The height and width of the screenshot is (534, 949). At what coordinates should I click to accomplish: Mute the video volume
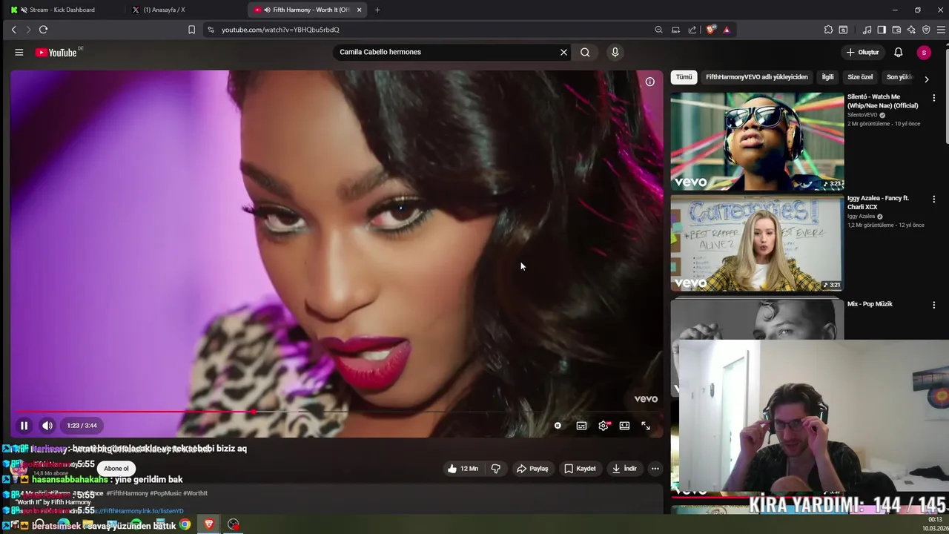47,426
